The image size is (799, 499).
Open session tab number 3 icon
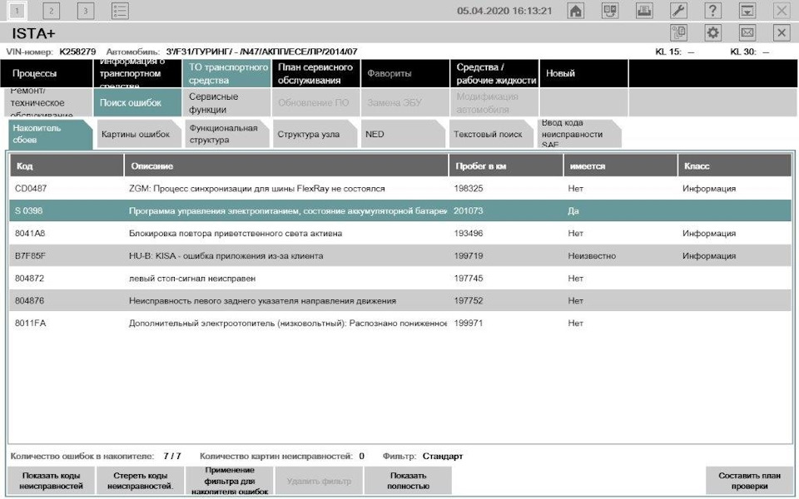(86, 11)
